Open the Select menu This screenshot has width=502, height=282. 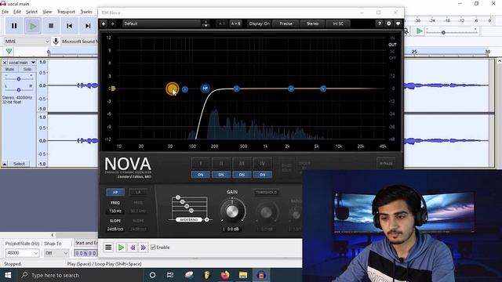pos(31,12)
